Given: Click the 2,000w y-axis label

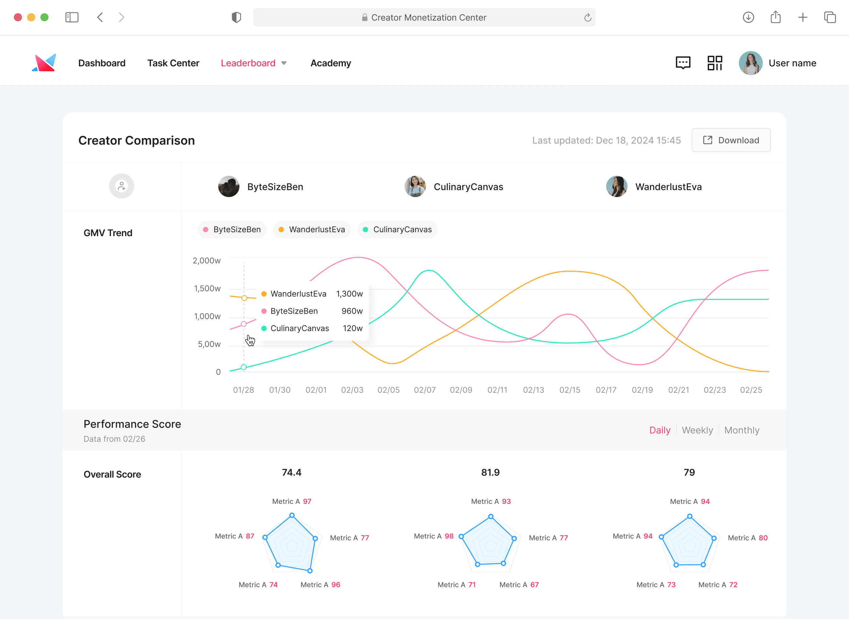Looking at the screenshot, I should pos(206,260).
